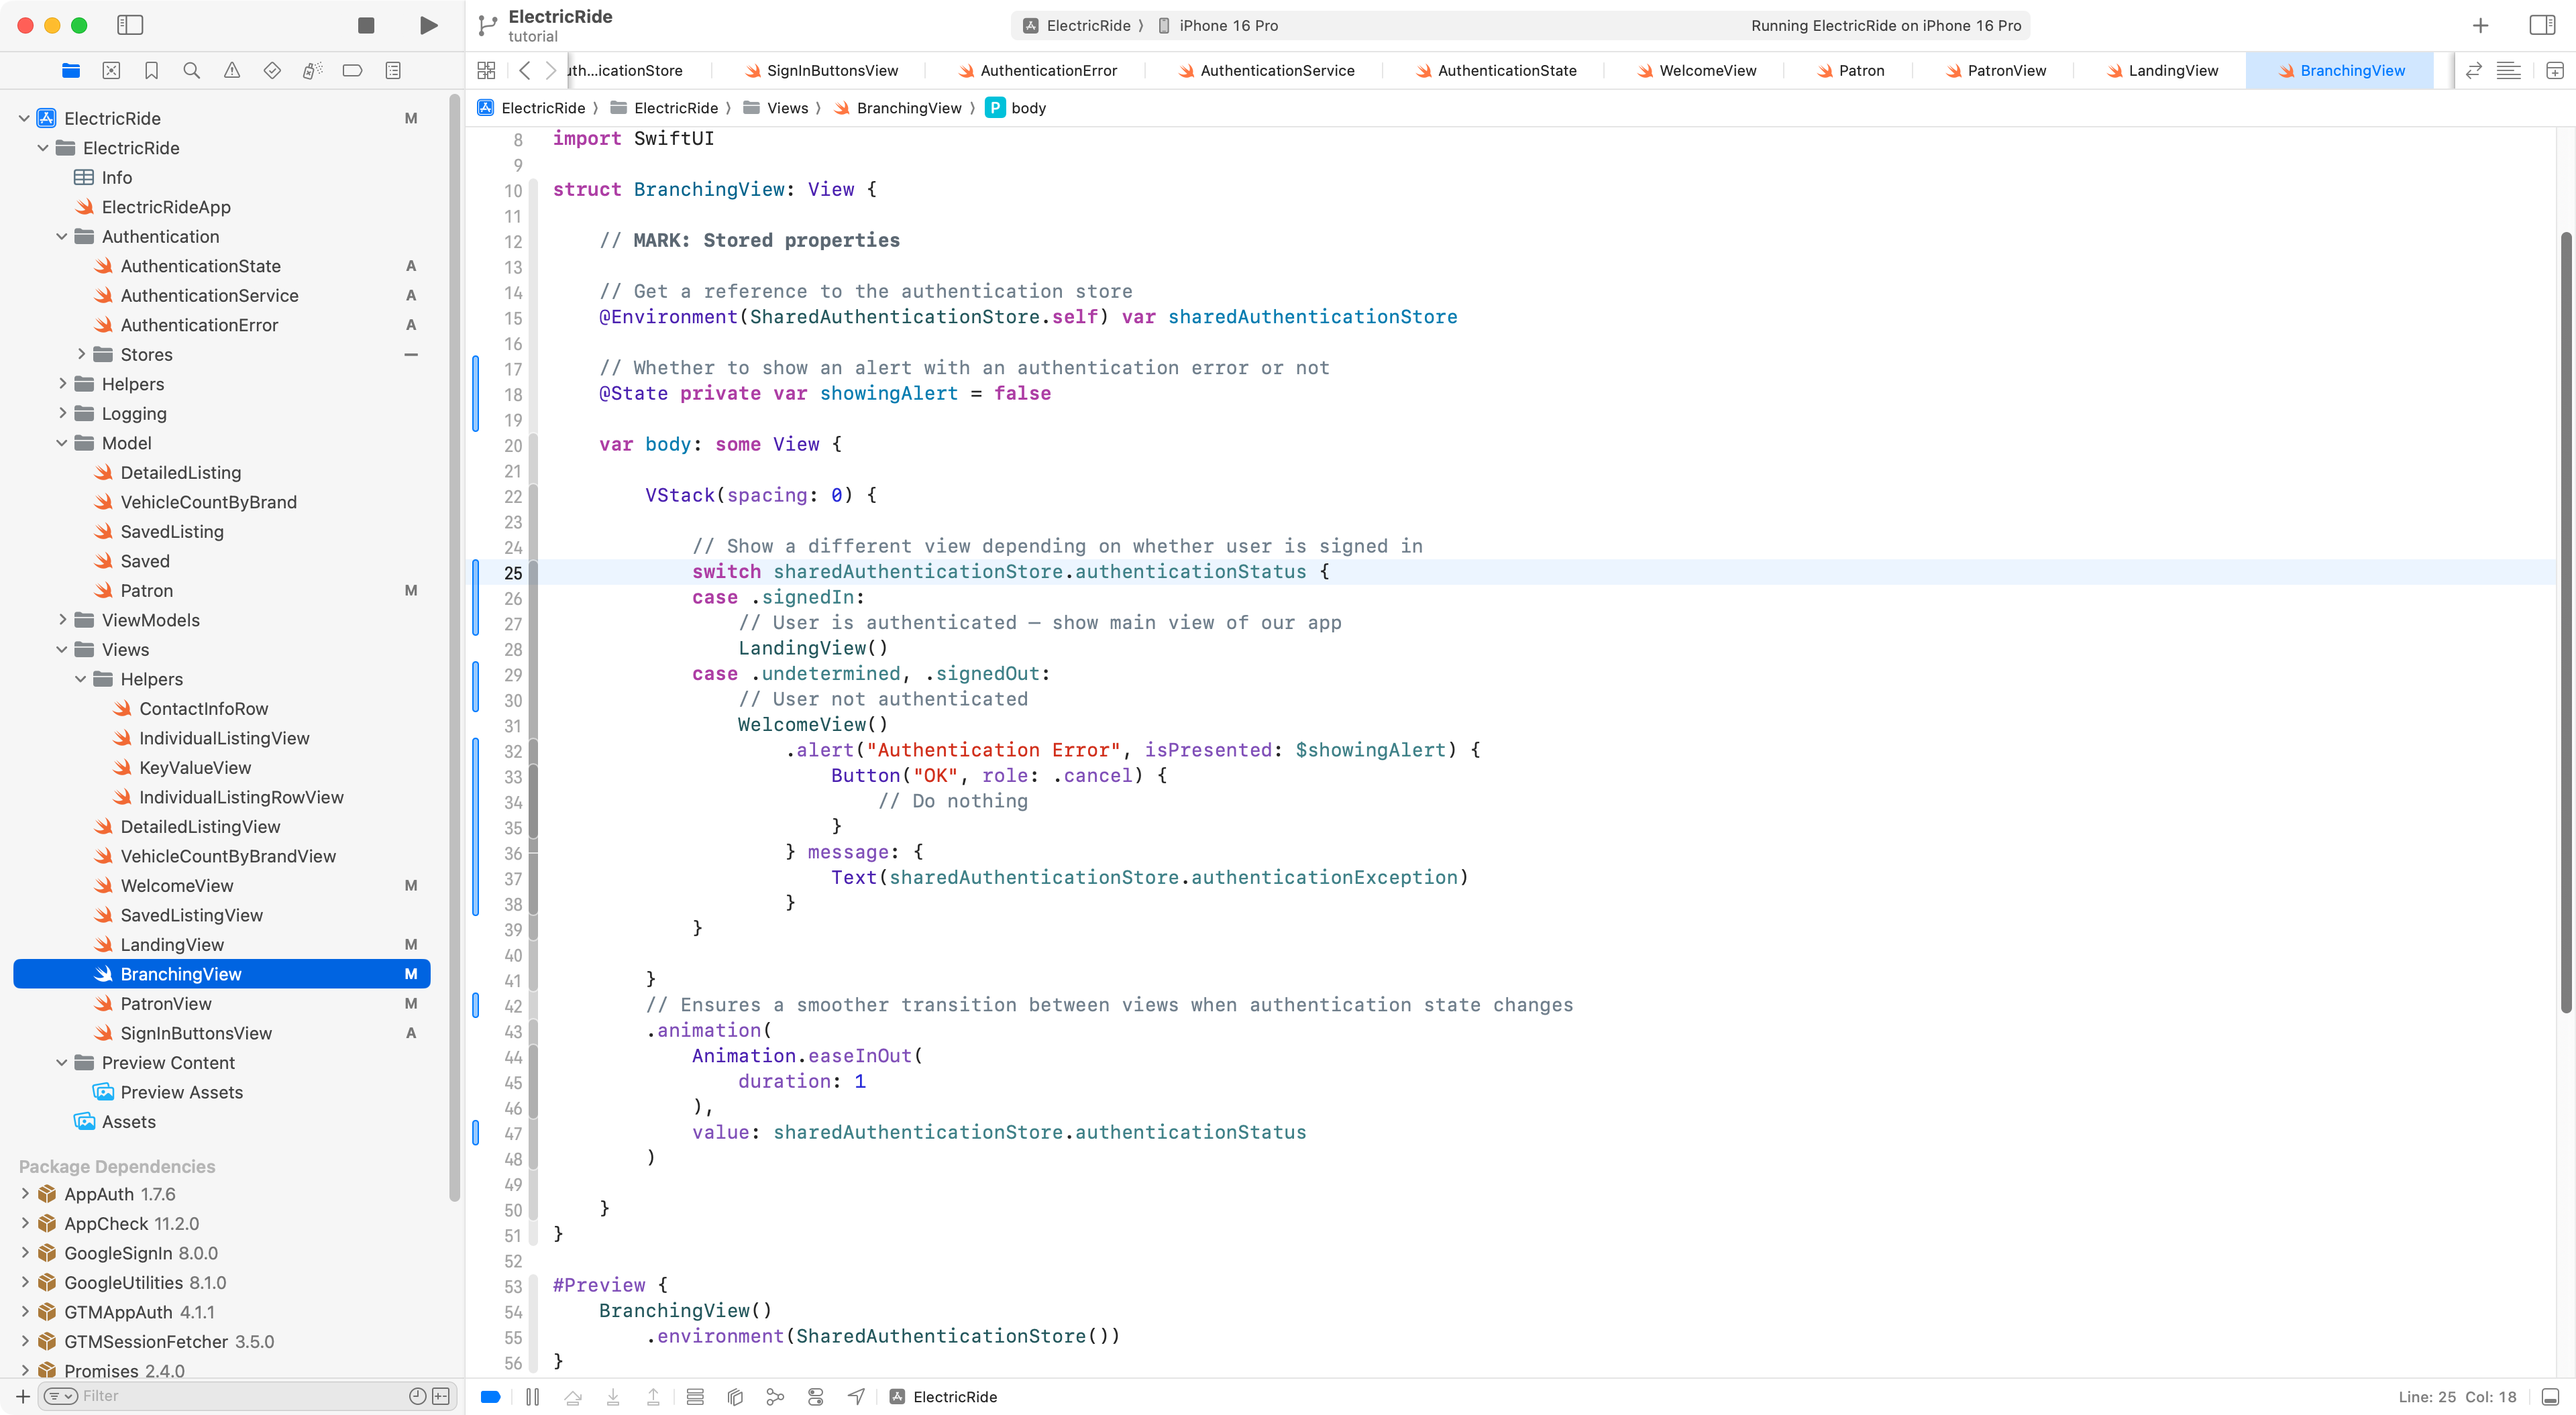
Task: Open the Find navigator magnifier icon
Action: pos(191,70)
